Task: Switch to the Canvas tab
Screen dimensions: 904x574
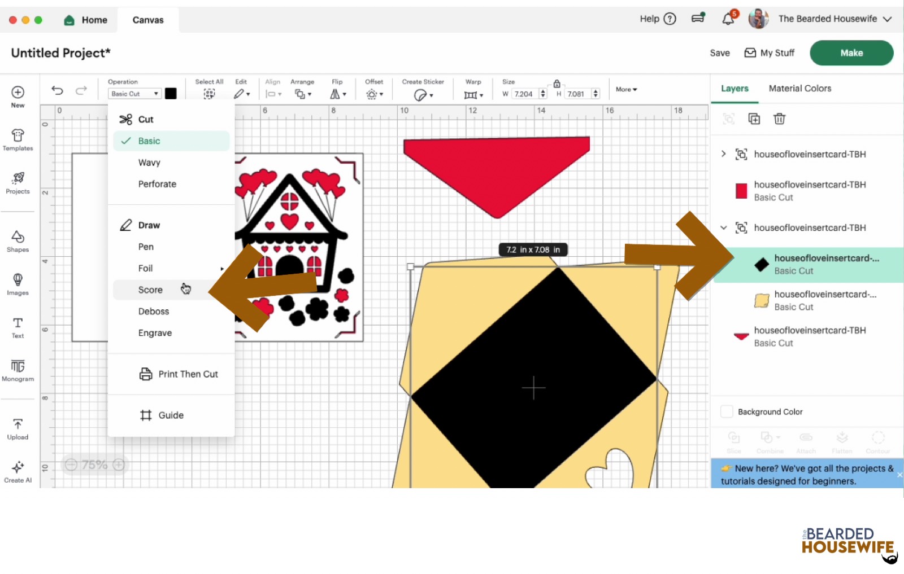Action: point(148,20)
